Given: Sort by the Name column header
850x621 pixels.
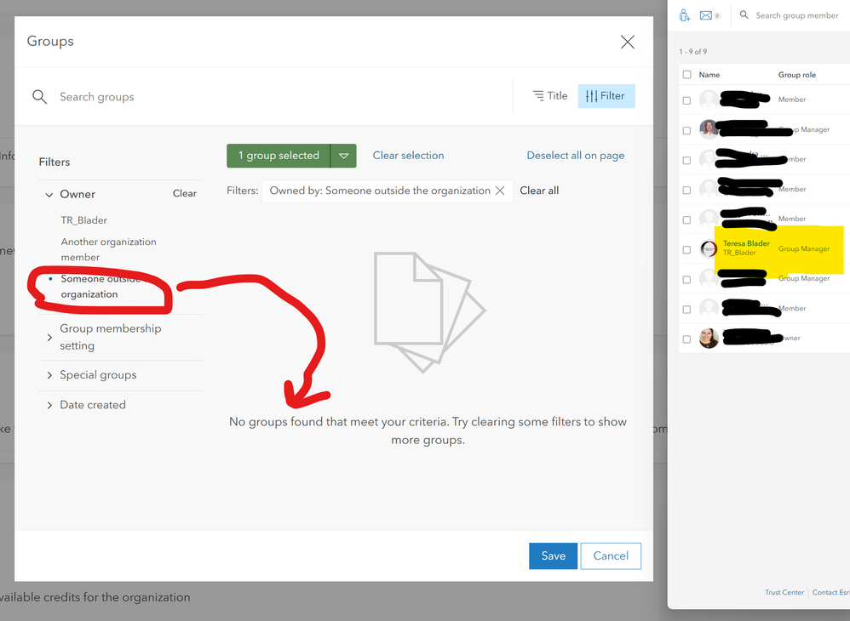Looking at the screenshot, I should [709, 75].
